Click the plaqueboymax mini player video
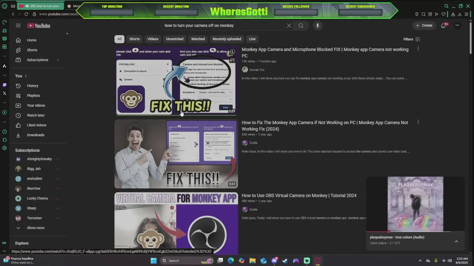Screen dimensions: 474x266 (415, 204)
